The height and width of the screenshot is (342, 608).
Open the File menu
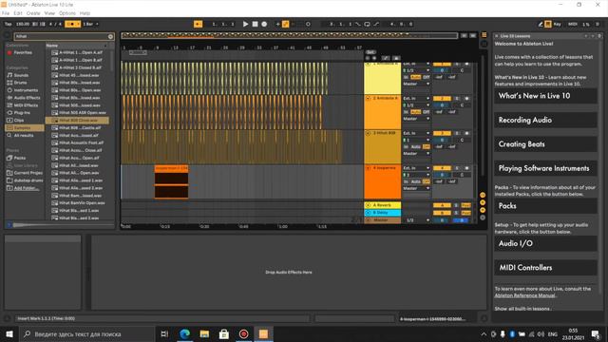[6, 13]
